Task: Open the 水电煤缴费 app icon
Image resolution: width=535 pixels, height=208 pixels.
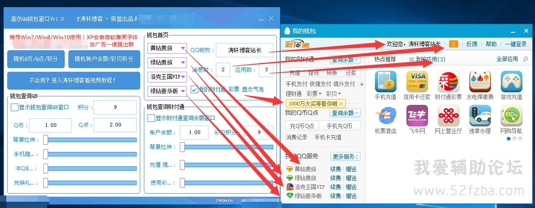Action: (480, 82)
